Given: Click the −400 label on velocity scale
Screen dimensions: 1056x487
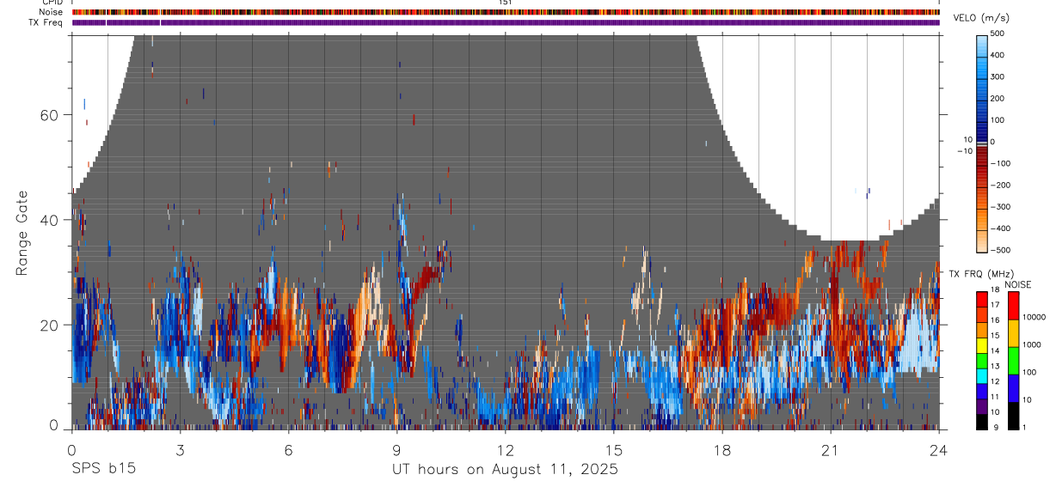Looking at the screenshot, I should pos(1002,228).
